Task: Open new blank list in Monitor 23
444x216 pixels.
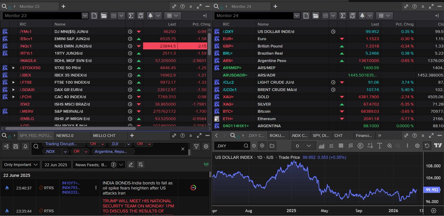Action: point(94,16)
